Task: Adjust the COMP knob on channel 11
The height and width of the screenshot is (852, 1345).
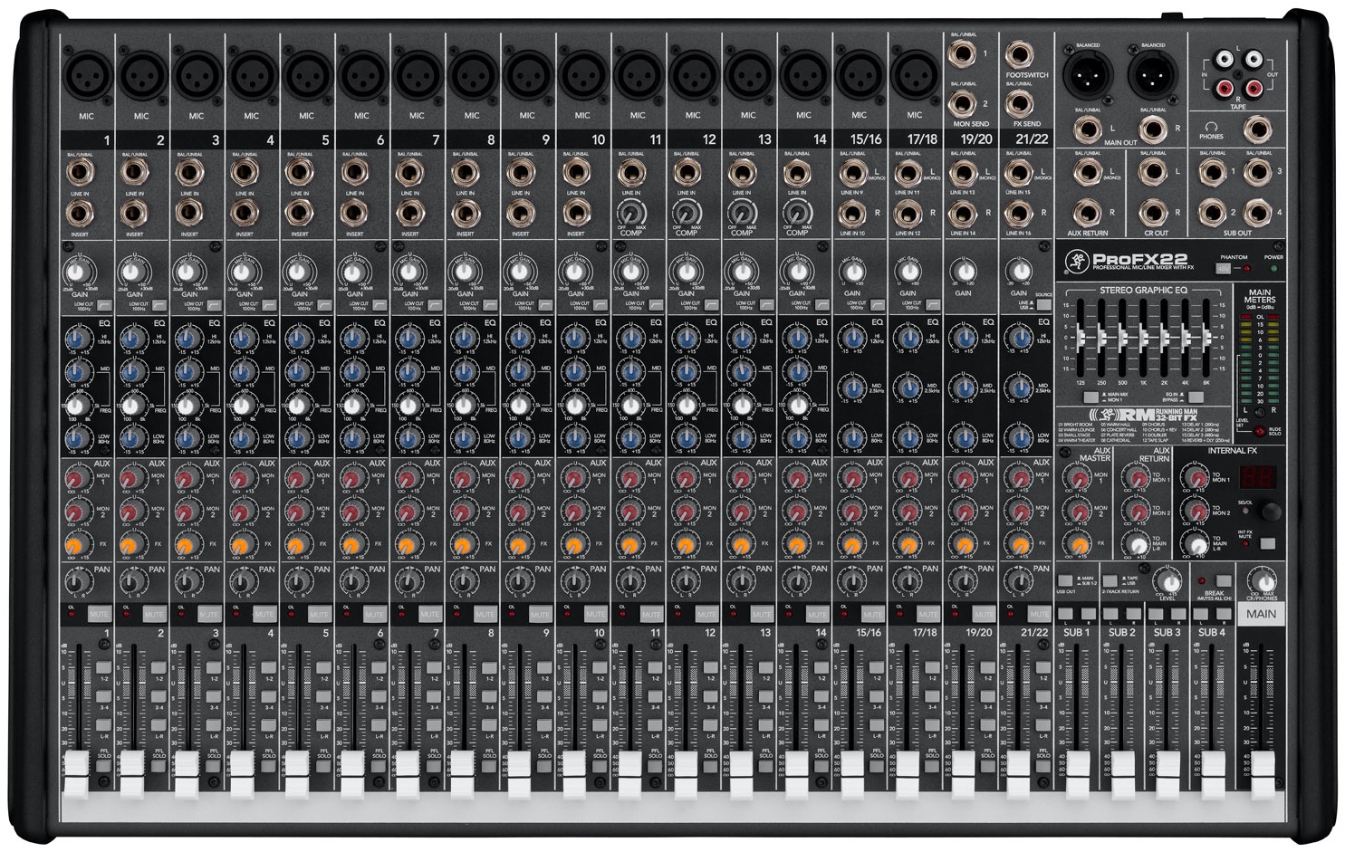Action: point(630,213)
